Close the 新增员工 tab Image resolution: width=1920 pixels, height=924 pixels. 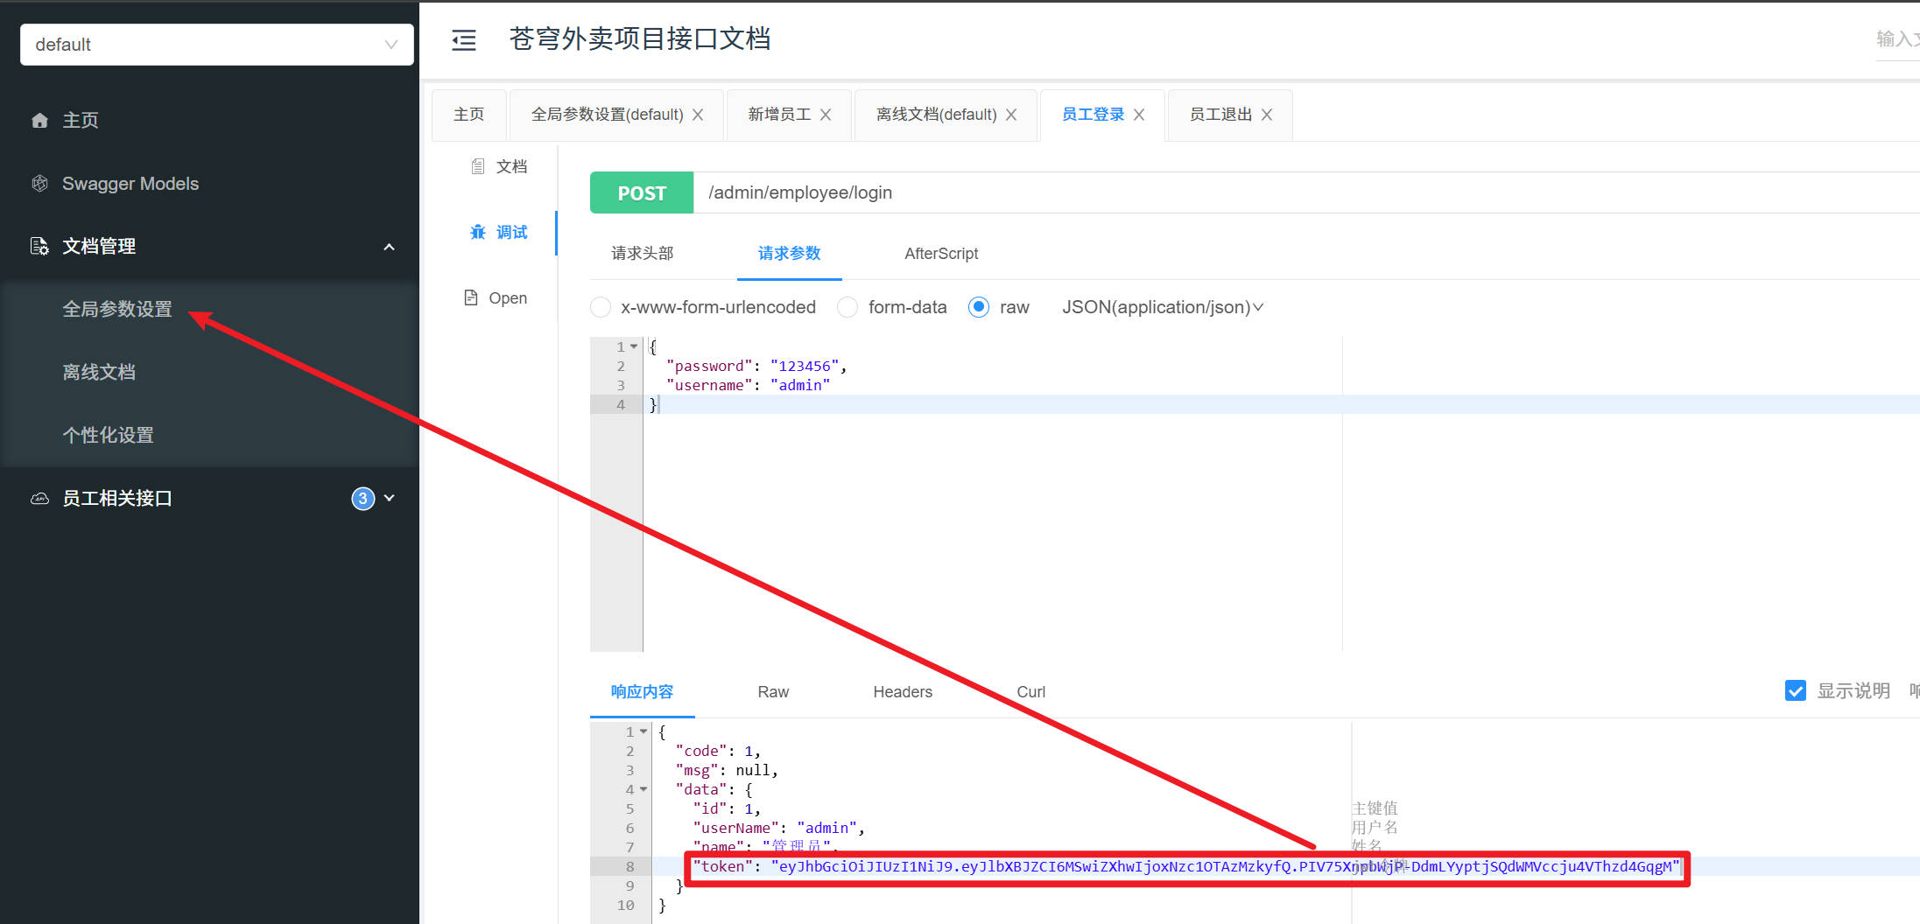826,115
